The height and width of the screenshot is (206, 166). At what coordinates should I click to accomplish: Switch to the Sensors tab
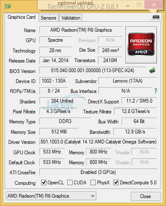point(49,18)
